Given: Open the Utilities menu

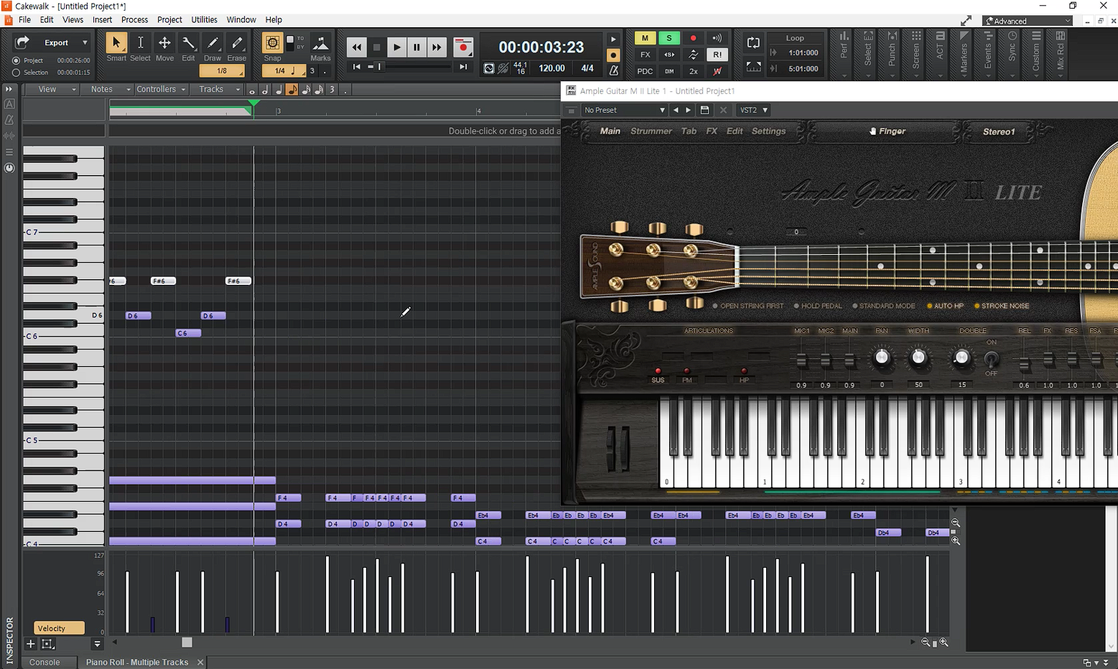Looking at the screenshot, I should pos(204,20).
